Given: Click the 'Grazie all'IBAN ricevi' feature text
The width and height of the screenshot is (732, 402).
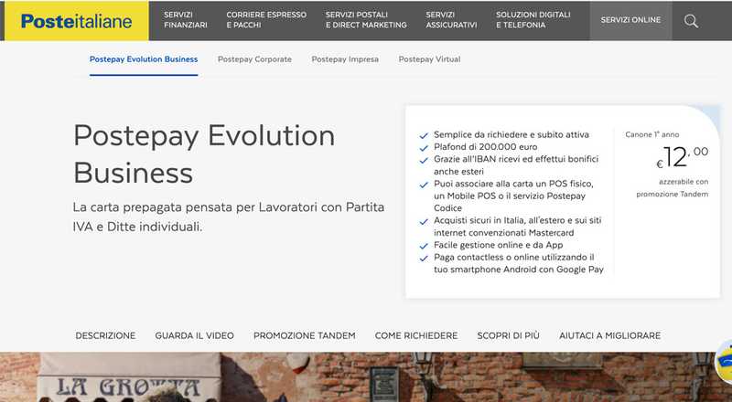Looking at the screenshot, I should (x=516, y=165).
